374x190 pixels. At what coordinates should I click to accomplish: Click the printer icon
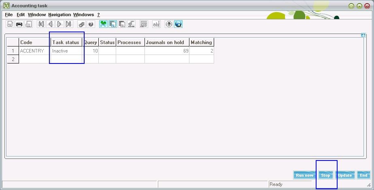tap(19, 24)
